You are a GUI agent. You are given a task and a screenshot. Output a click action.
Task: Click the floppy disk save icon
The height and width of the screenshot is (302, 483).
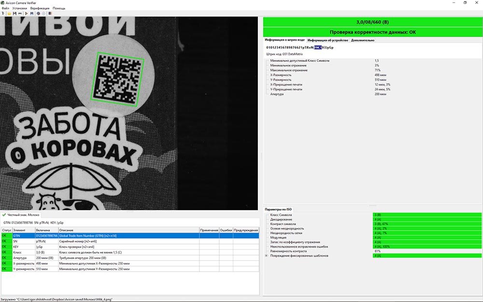coord(15,14)
